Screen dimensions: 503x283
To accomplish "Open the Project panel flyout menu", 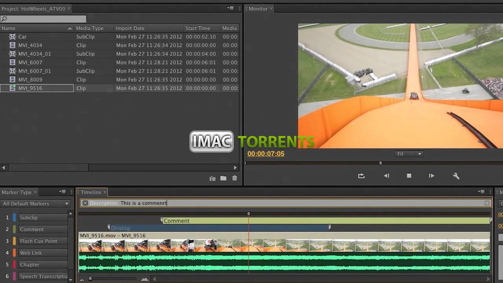I will (x=231, y=8).
